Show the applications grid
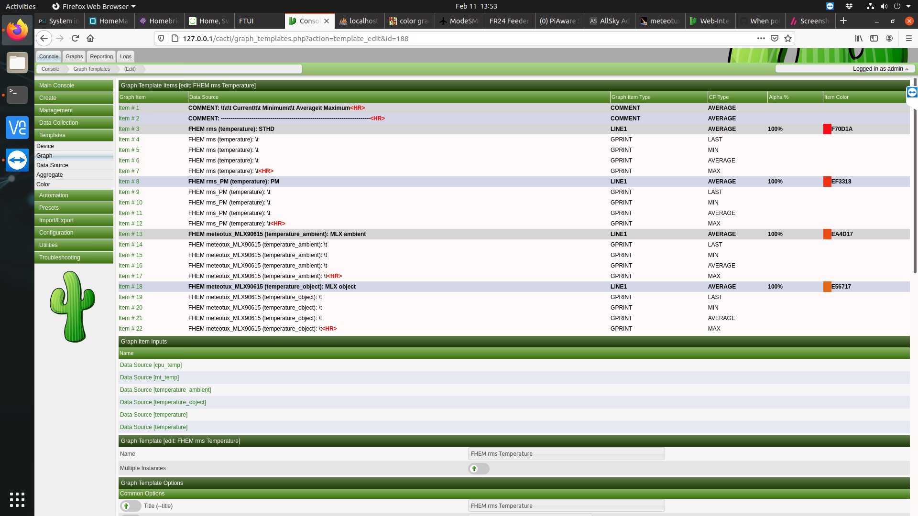Viewport: 918px width, 516px height. point(17,499)
